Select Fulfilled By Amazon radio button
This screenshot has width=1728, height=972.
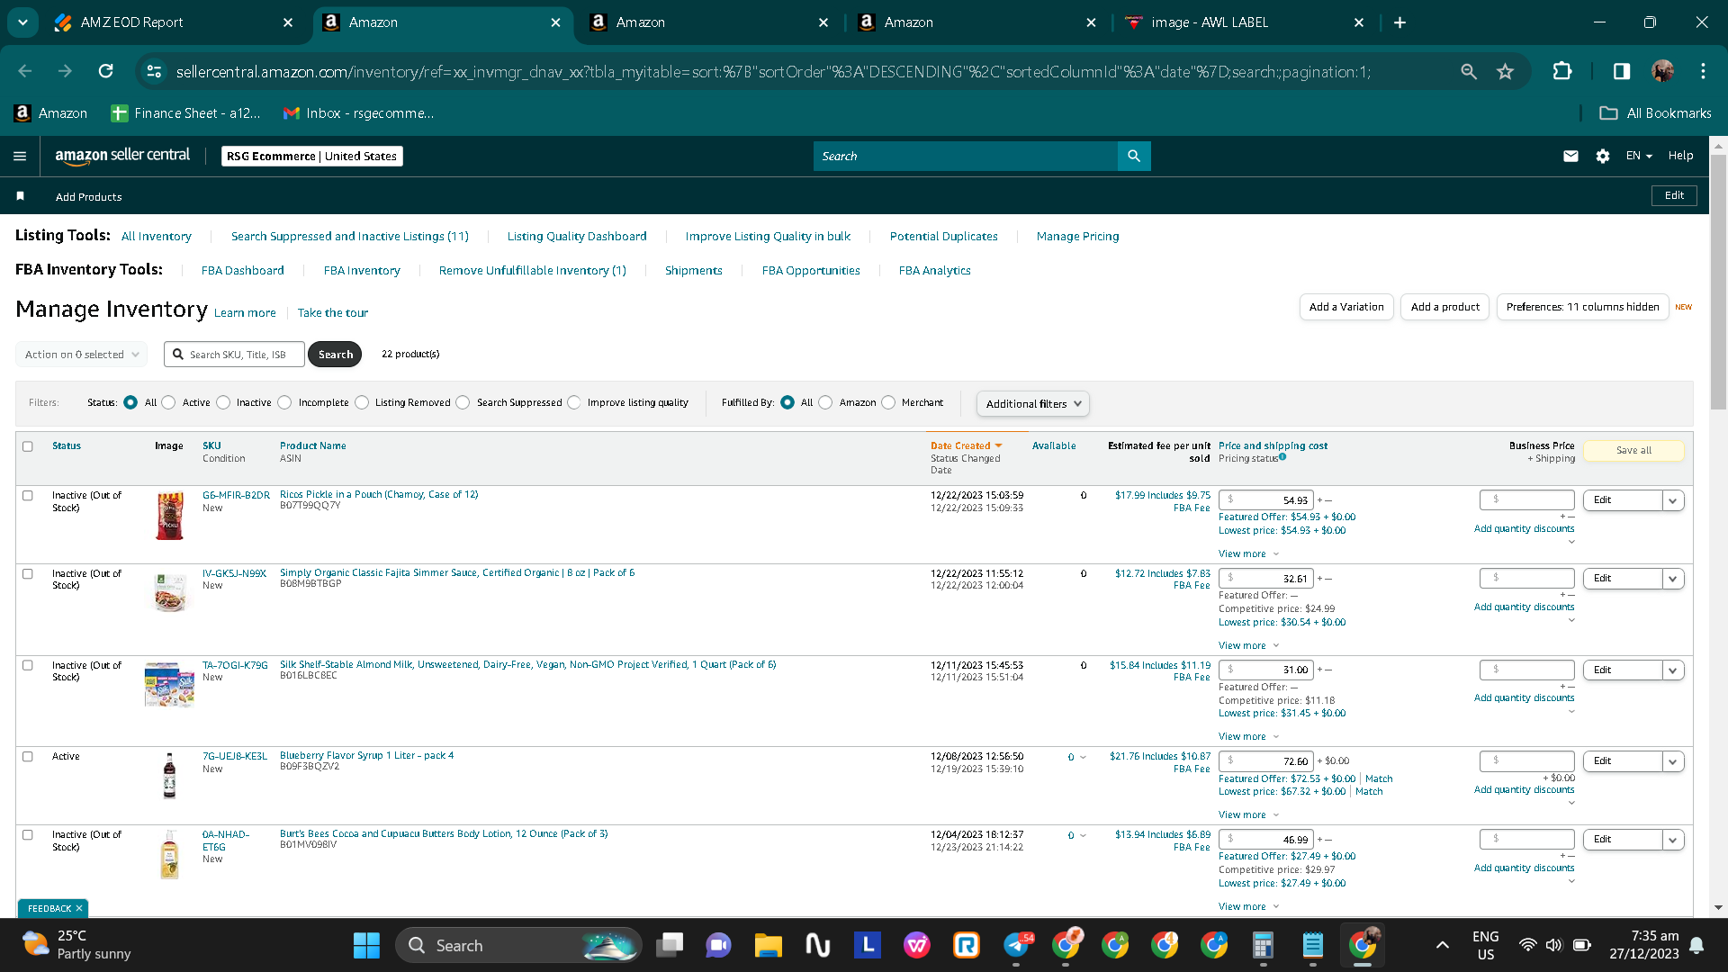coord(825,402)
